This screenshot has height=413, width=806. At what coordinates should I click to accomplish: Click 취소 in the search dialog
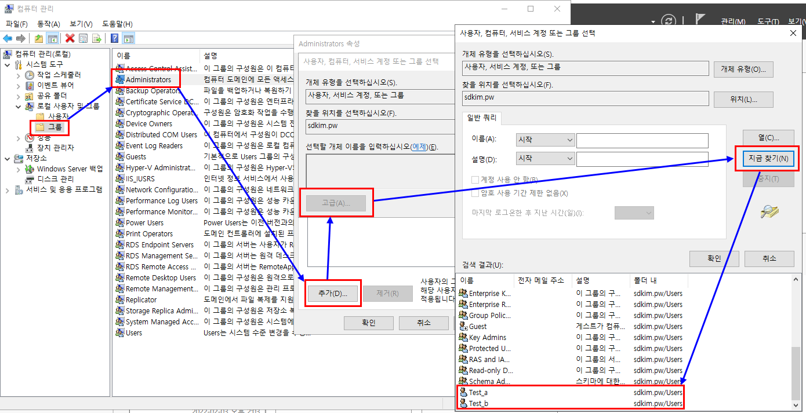pyautogui.click(x=769, y=258)
